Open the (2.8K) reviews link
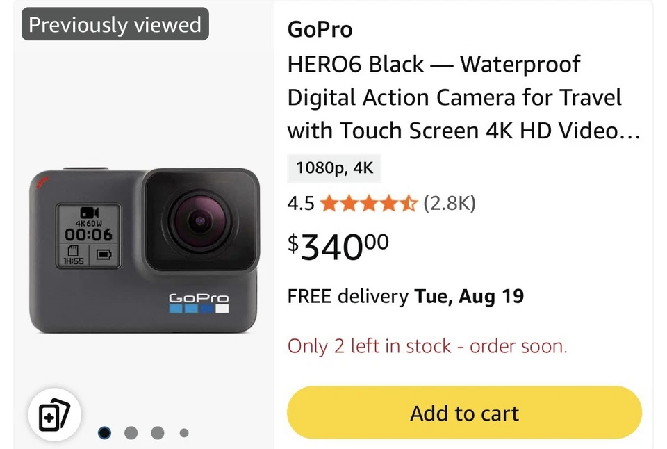Screen dimensions: 667x449 (450, 203)
